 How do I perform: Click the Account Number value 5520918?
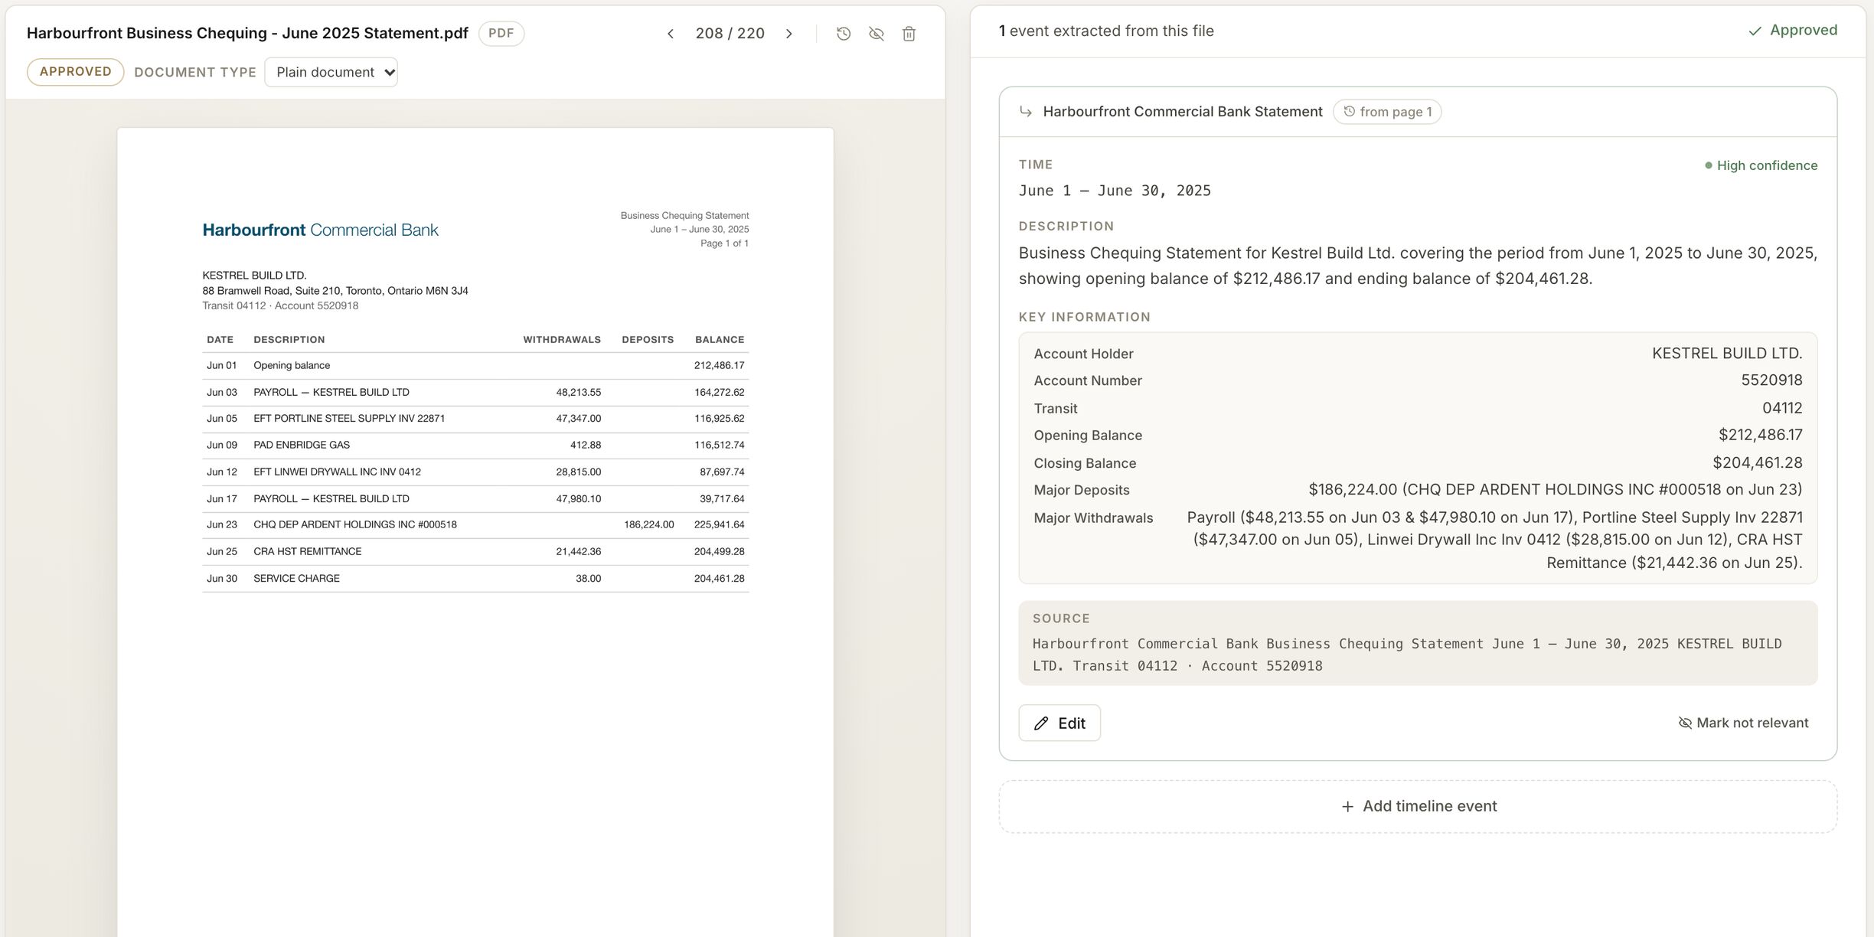[x=1771, y=380]
